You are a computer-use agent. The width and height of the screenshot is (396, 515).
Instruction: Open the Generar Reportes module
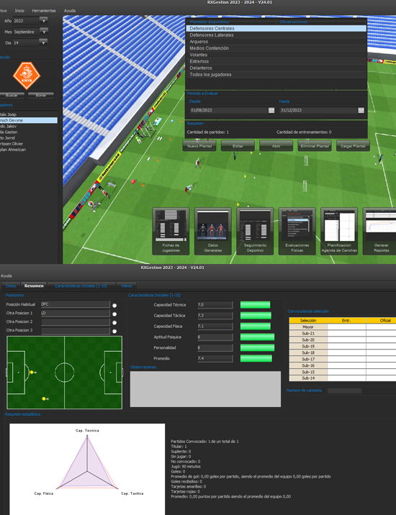click(380, 231)
